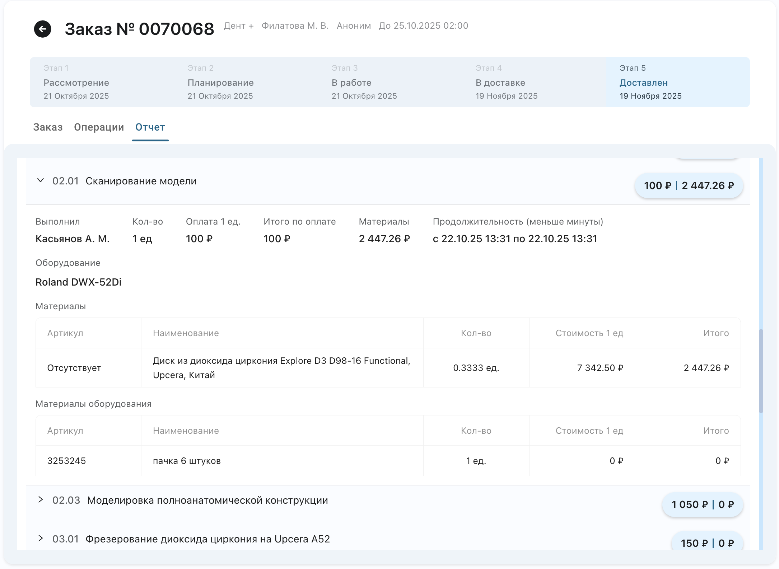The height and width of the screenshot is (569, 779).
Task: Expand 02.03 Моделировка полноанатомической конструкции
Action: click(41, 500)
